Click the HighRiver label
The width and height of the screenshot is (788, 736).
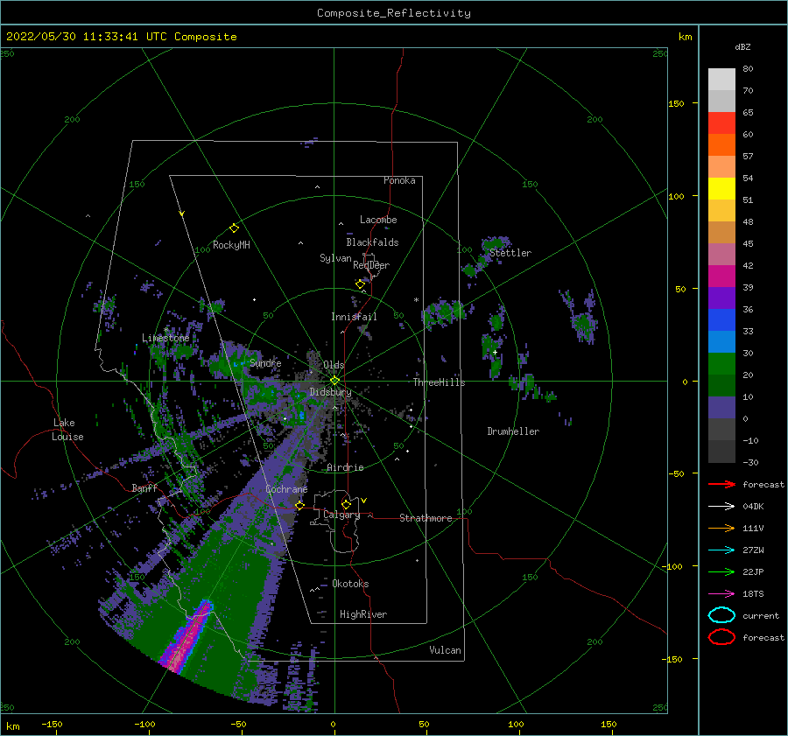363,615
